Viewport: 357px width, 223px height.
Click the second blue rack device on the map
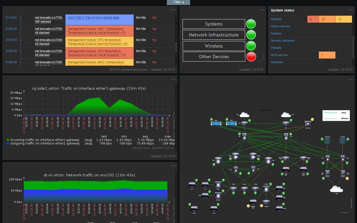pyautogui.click(x=231, y=124)
